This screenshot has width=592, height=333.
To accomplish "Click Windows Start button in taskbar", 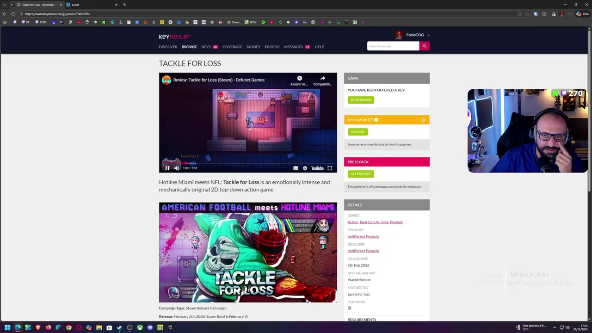I will click(7, 327).
